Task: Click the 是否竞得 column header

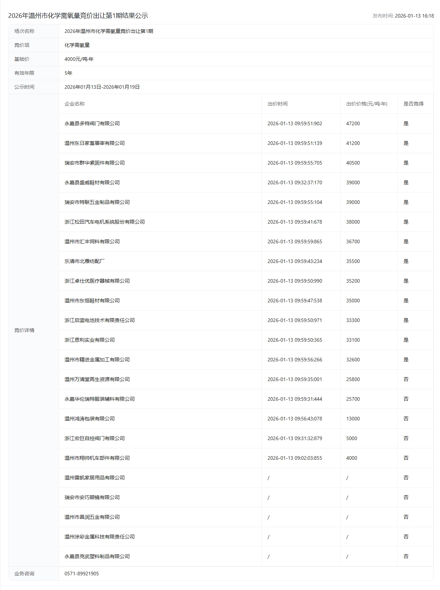Action: (413, 104)
